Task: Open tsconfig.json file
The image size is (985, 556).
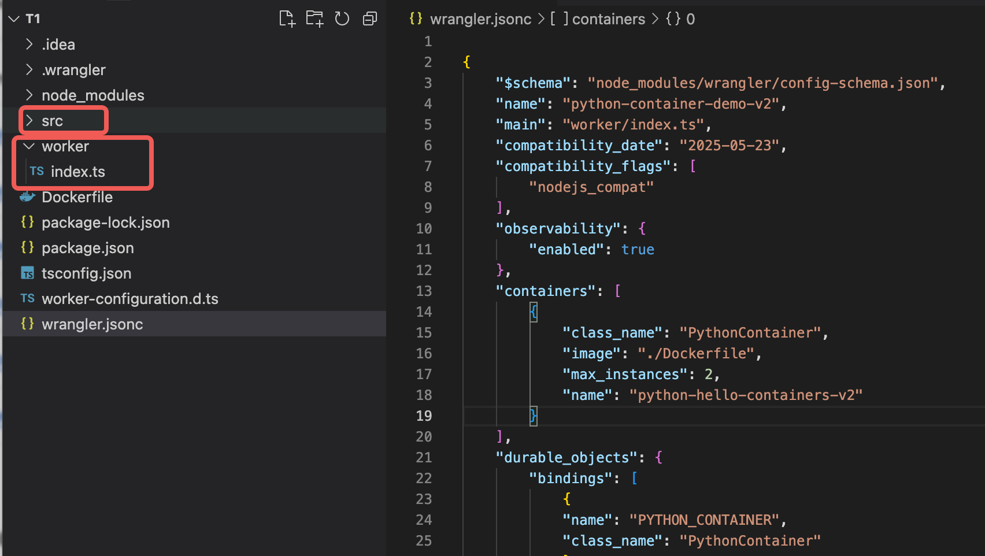Action: (x=86, y=273)
